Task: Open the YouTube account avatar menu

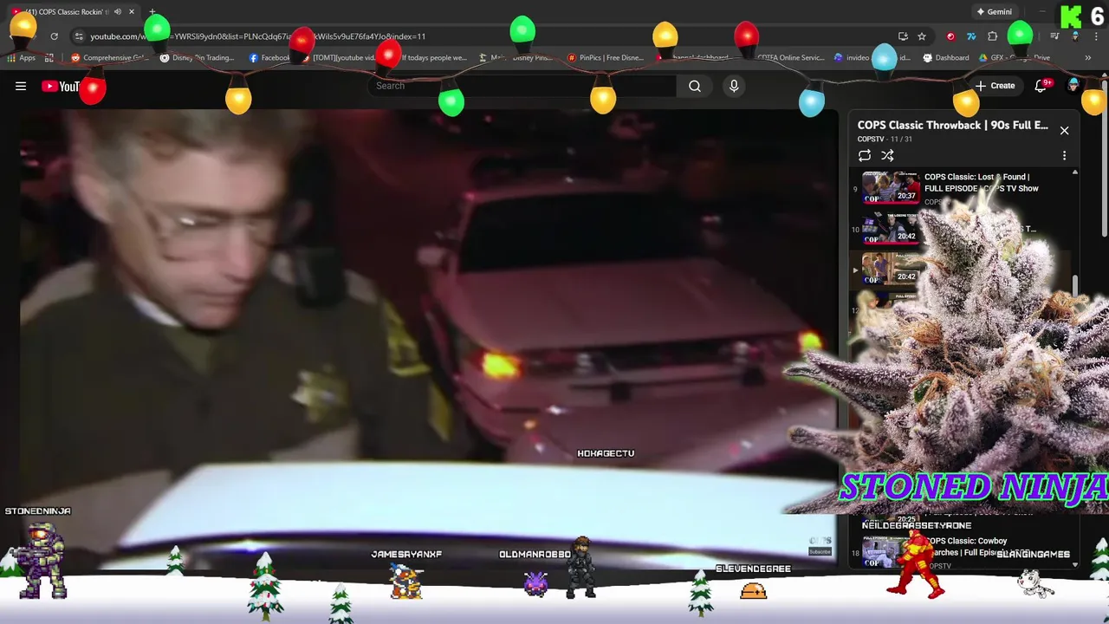Action: click(x=1073, y=86)
